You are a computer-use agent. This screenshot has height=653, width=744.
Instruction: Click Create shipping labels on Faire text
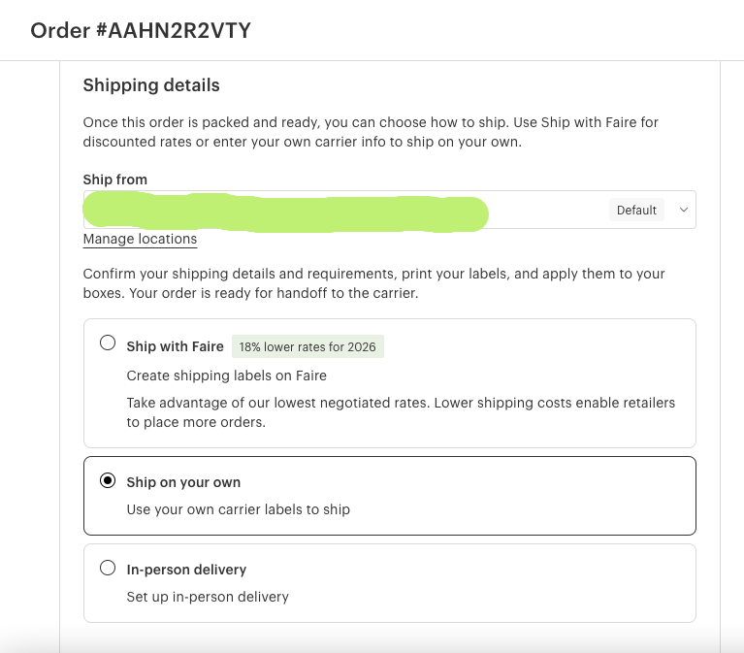(x=227, y=375)
